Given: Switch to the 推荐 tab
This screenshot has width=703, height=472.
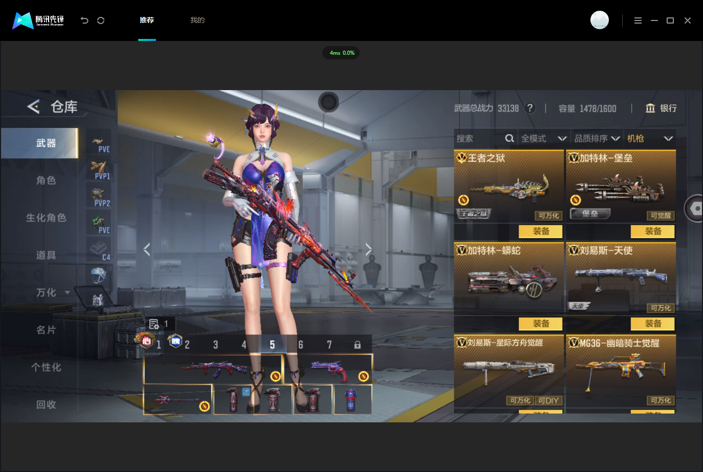Looking at the screenshot, I should pyautogui.click(x=147, y=20).
